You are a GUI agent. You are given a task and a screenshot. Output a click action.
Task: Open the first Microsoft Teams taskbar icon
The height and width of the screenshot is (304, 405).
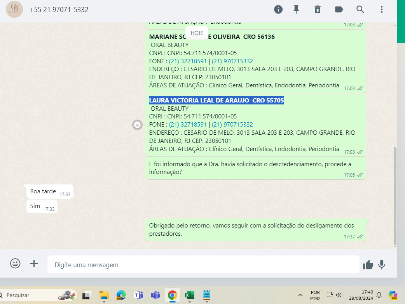coord(138,295)
